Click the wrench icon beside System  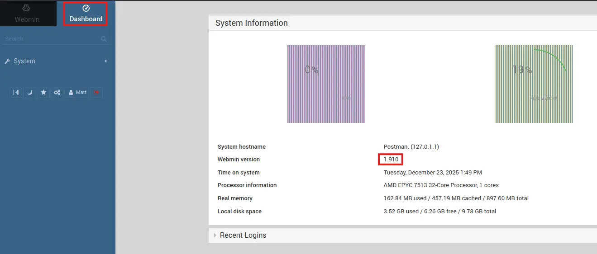click(7, 61)
